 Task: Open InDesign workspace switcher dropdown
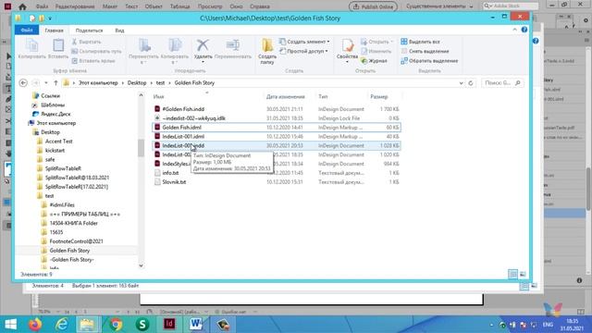point(439,6)
